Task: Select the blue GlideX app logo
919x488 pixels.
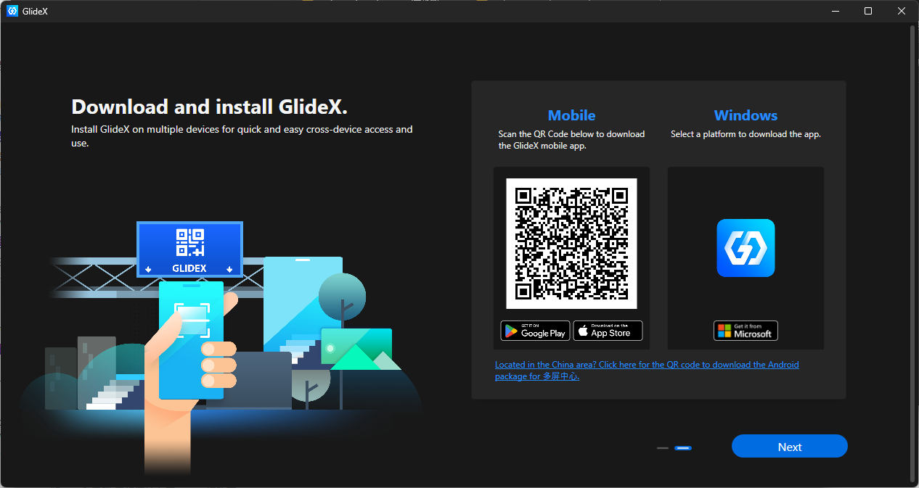Action: 746,248
